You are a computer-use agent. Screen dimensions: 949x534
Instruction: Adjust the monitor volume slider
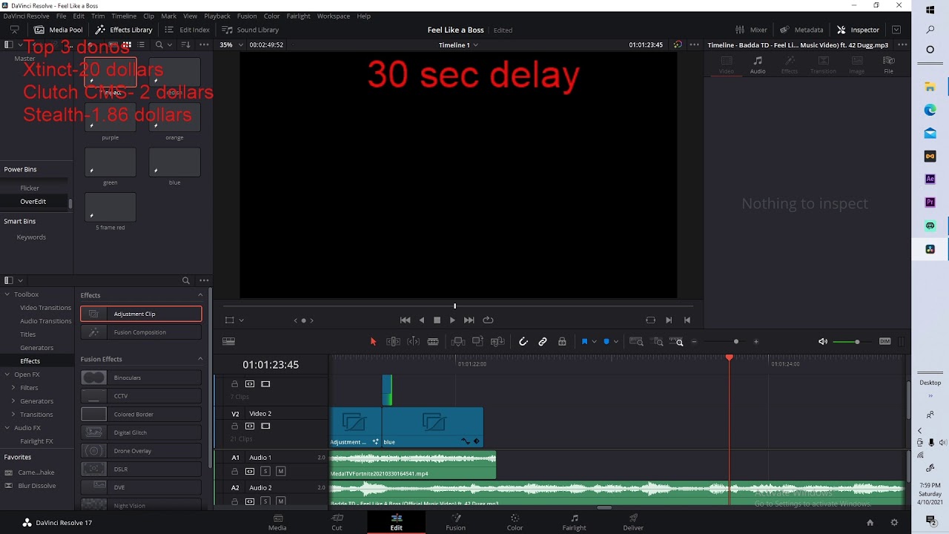857,342
